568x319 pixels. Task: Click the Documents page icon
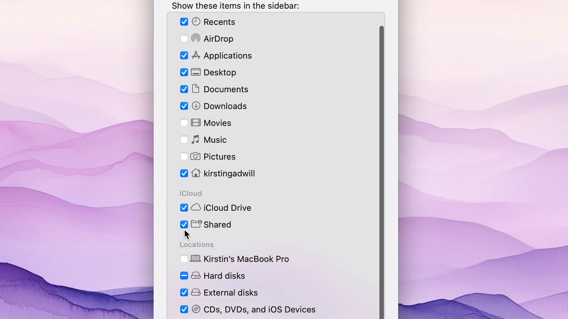tap(196, 89)
